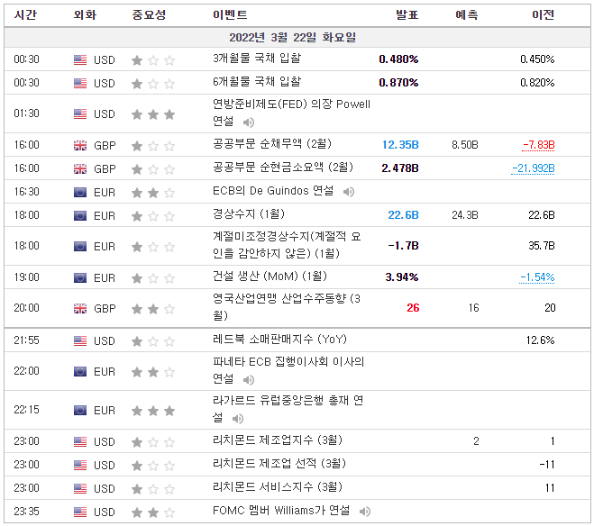Click US flag in 리치몬드 제조업지수 row
The width and height of the screenshot is (594, 526).
[x=80, y=441]
